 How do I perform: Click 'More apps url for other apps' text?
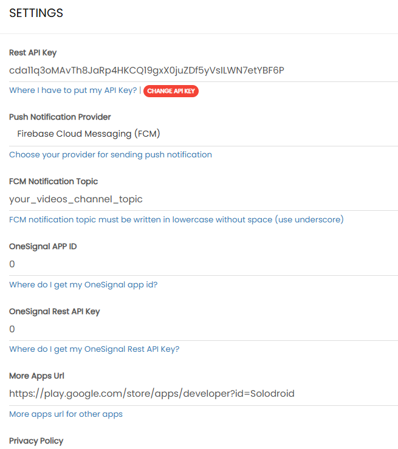[x=66, y=414]
